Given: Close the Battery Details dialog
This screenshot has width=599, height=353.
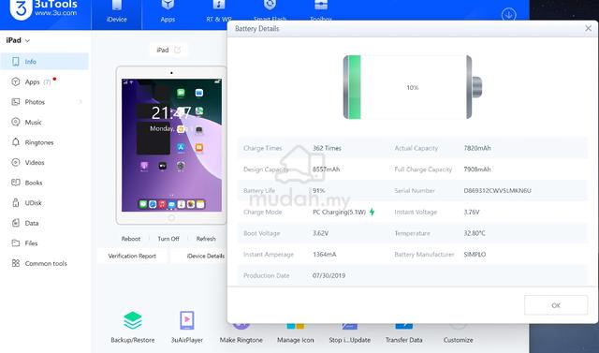Looking at the screenshot, I should [589, 29].
